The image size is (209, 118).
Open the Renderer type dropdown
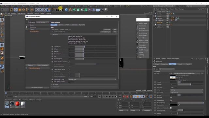click(42, 22)
